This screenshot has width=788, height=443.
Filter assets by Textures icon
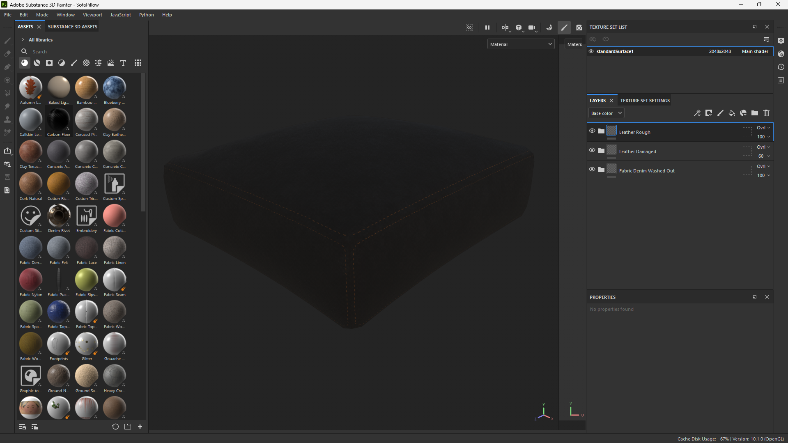99,63
